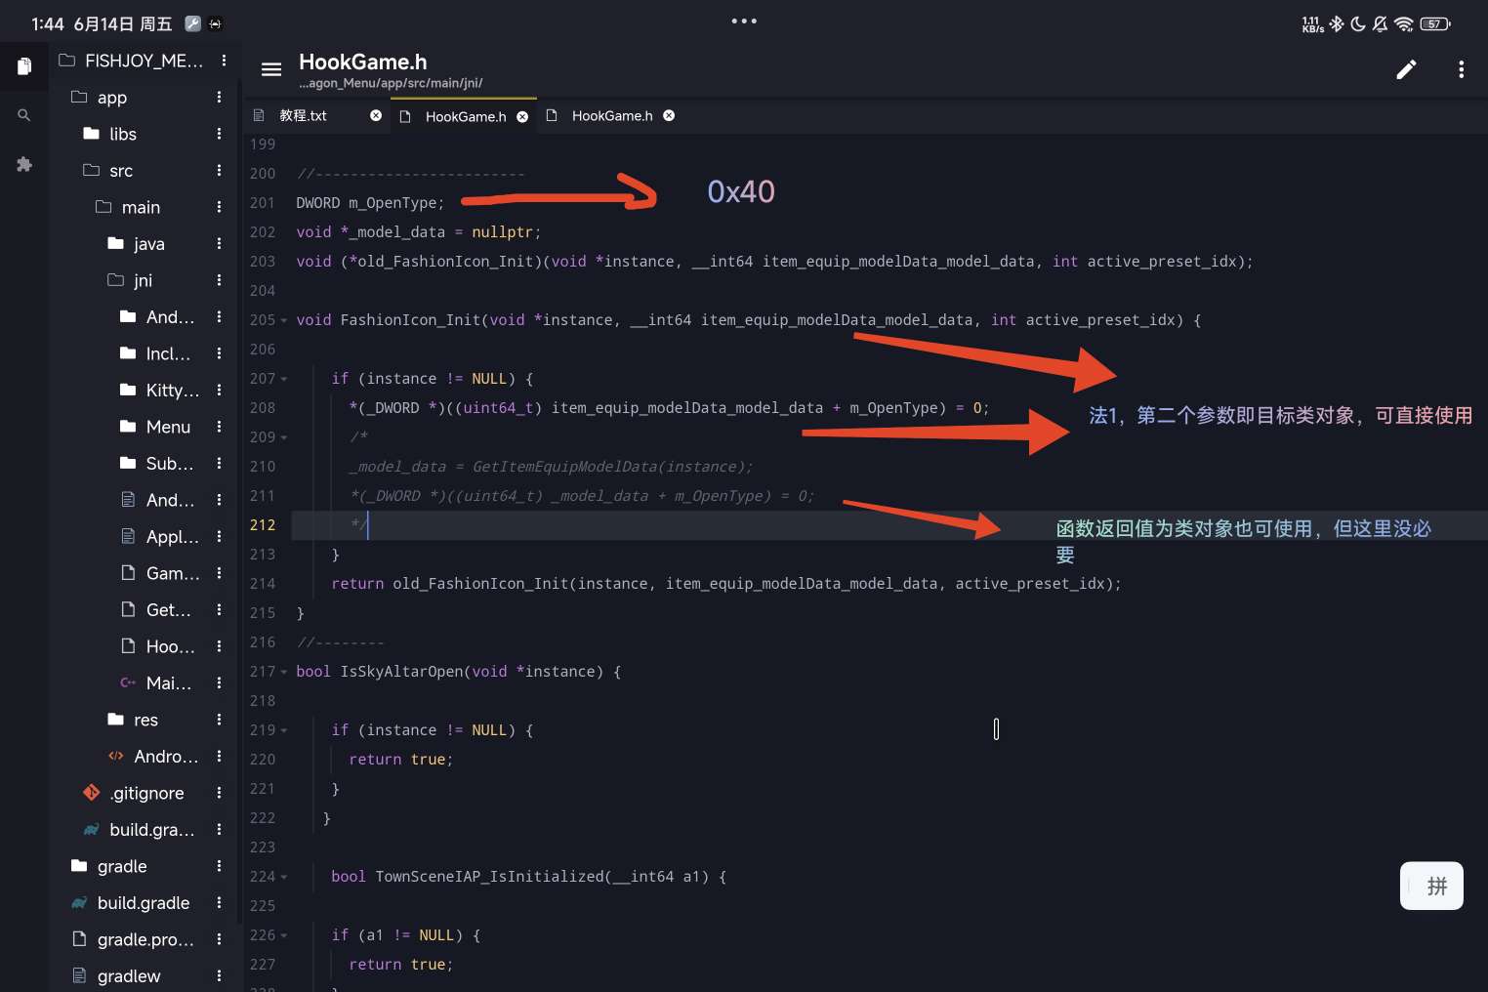Open options menu for libs folder
Viewport: 1488px width, 992px height.
click(219, 134)
